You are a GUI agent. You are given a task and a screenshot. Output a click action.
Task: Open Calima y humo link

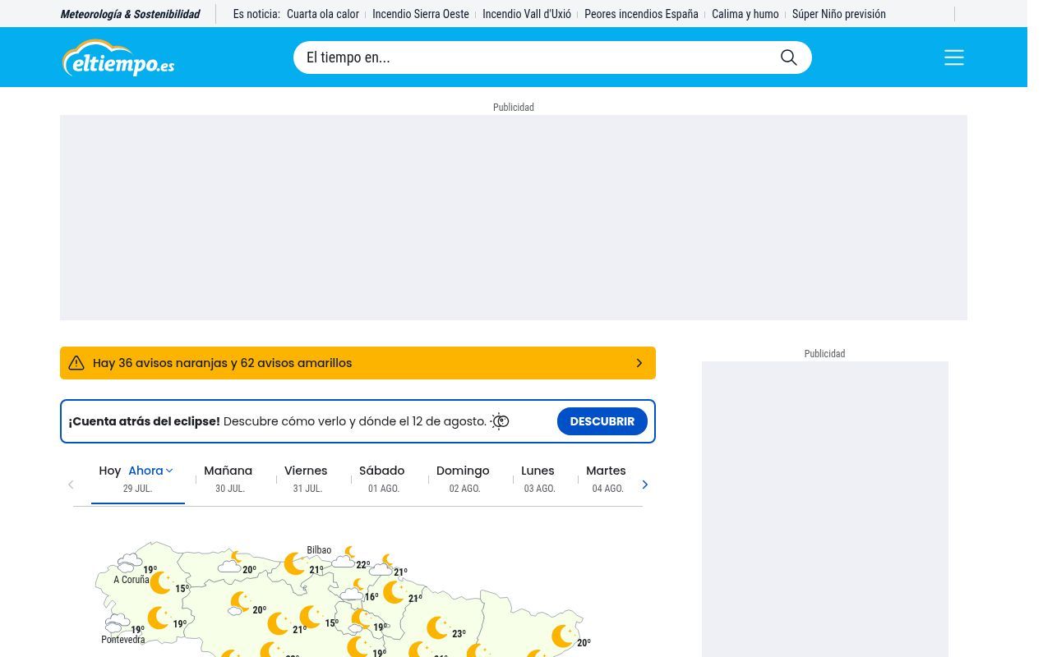pyautogui.click(x=745, y=14)
